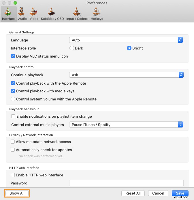The height and width of the screenshot is (200, 194).
Task: Click the 'Interface style' label
Action: click(23, 48)
